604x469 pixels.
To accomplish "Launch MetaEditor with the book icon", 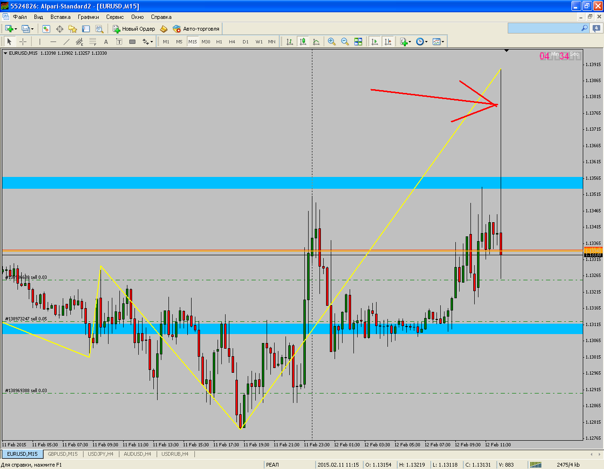I will pyautogui.click(x=164, y=29).
